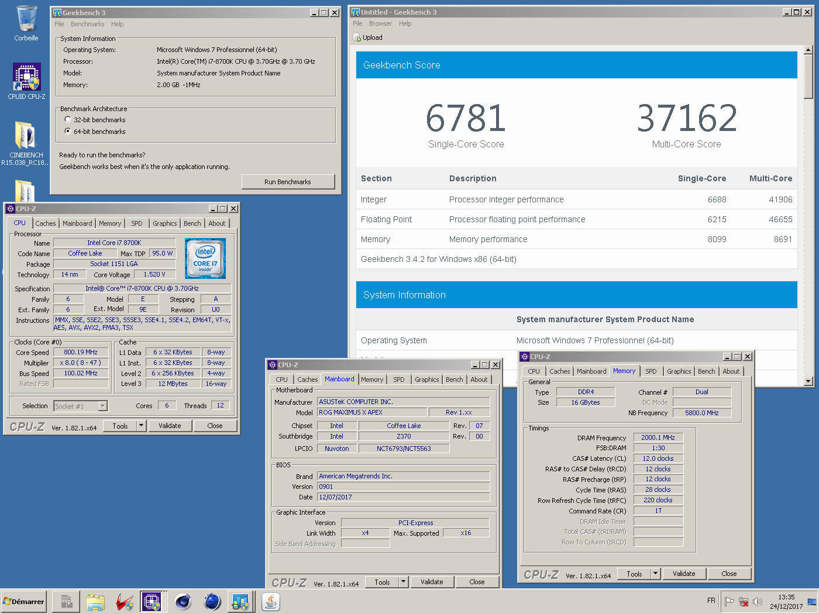The width and height of the screenshot is (819, 614).
Task: Switch to Graphics tab in CPU-Z Memory window
Action: pos(679,371)
